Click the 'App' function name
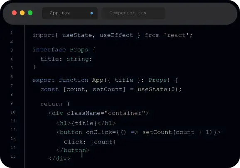This screenshot has width=240, height=168. click(98, 80)
